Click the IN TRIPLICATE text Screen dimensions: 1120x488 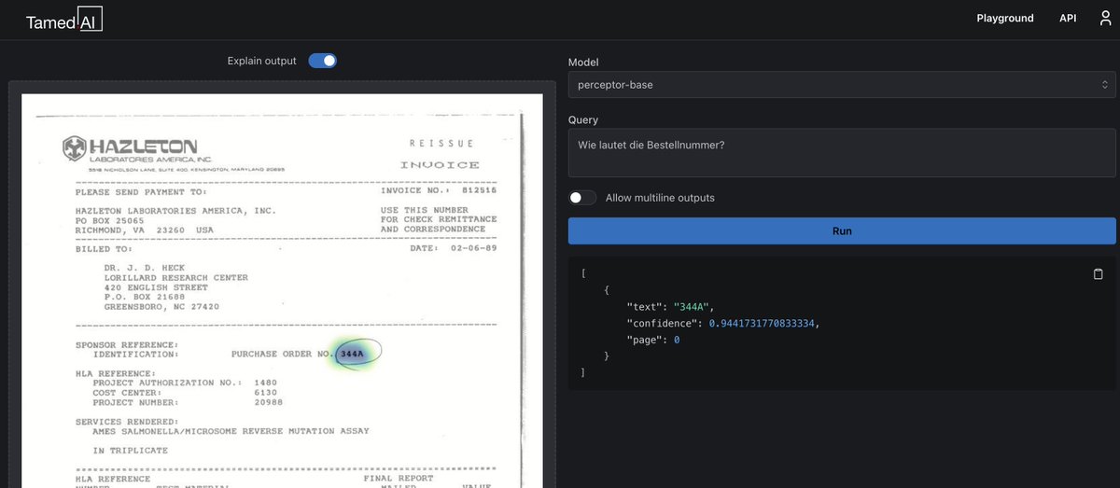130,450
